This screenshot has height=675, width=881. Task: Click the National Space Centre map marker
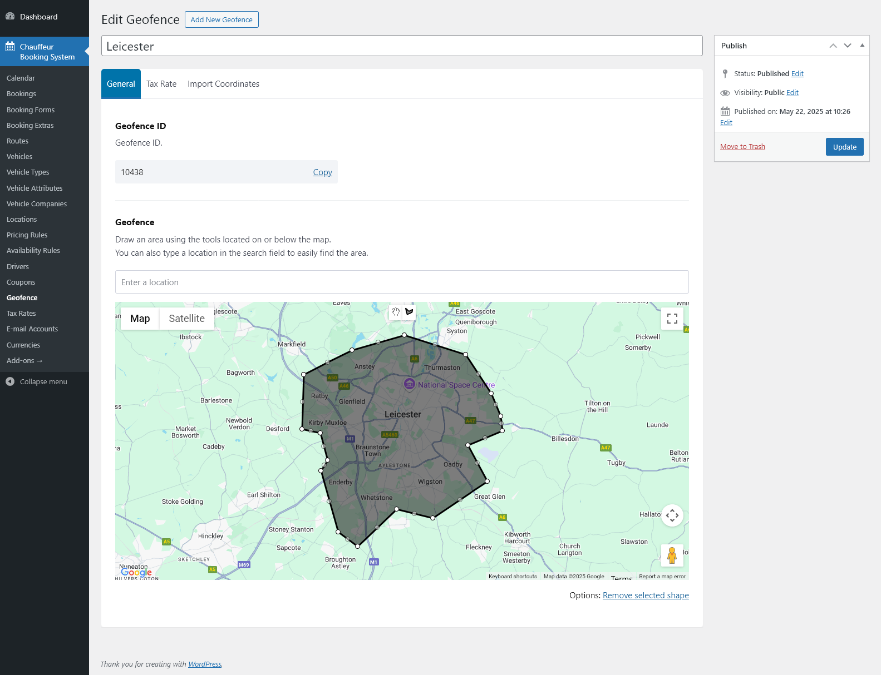(x=410, y=384)
